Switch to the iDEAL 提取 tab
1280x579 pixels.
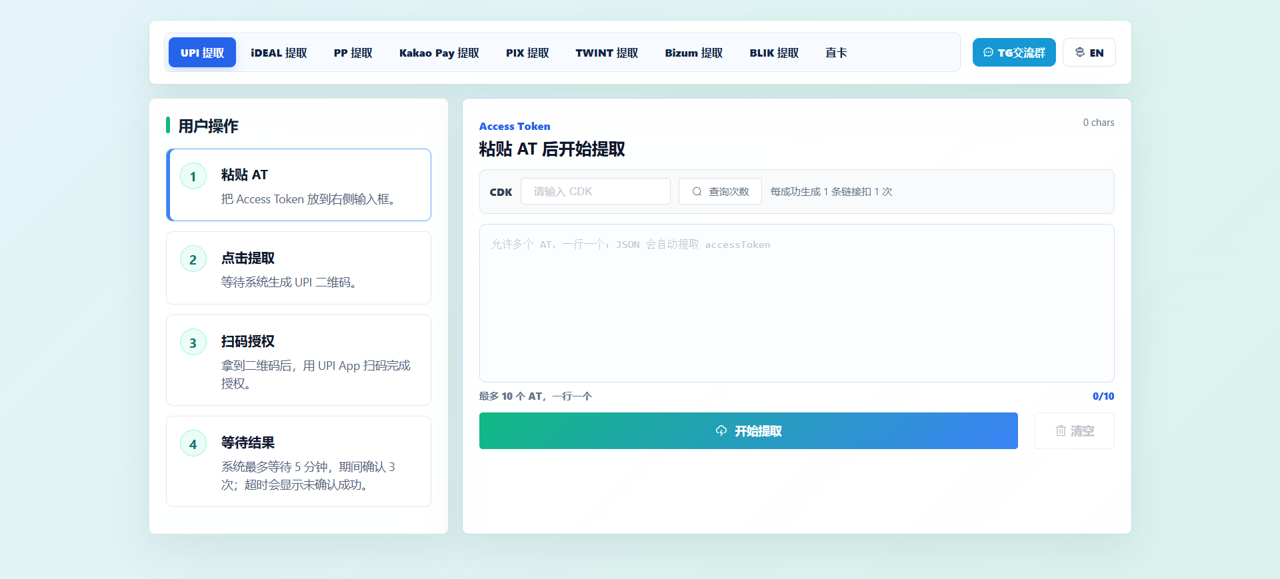[x=279, y=53]
